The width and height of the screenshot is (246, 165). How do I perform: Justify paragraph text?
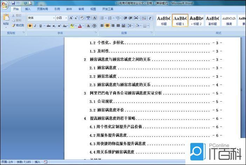point(118,26)
